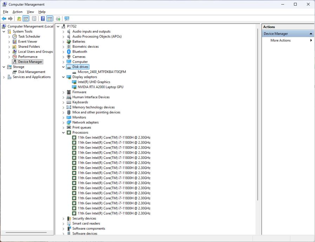315x242 pixels.
Task: Click the Forward arrow toolbar icon
Action: [10, 19]
